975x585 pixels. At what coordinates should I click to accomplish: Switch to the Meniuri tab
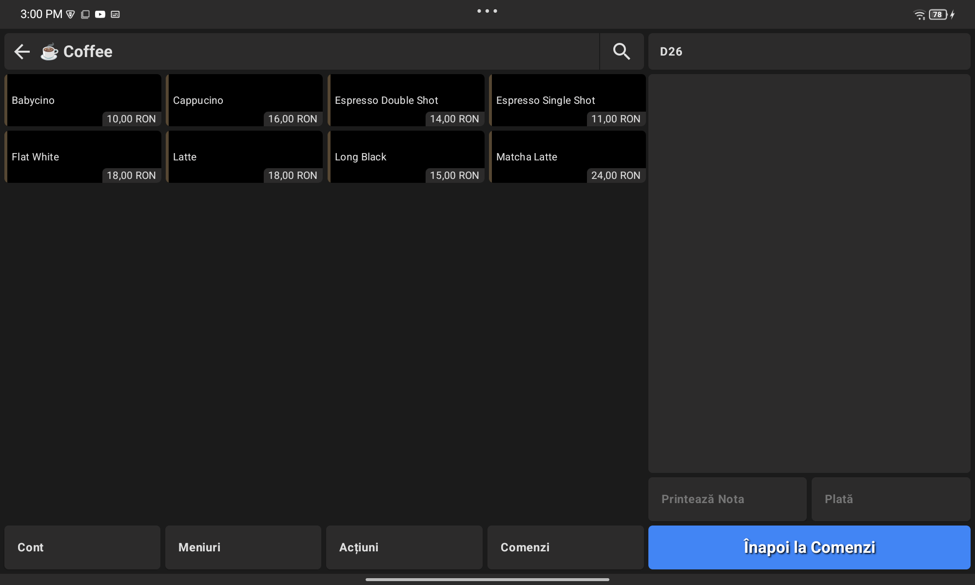tap(243, 547)
